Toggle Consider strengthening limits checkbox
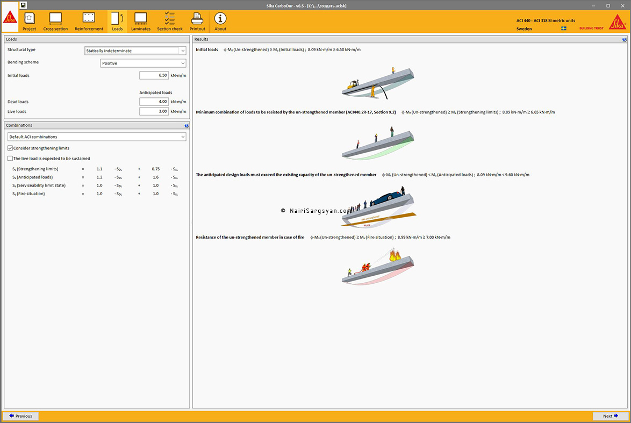 [x=10, y=148]
